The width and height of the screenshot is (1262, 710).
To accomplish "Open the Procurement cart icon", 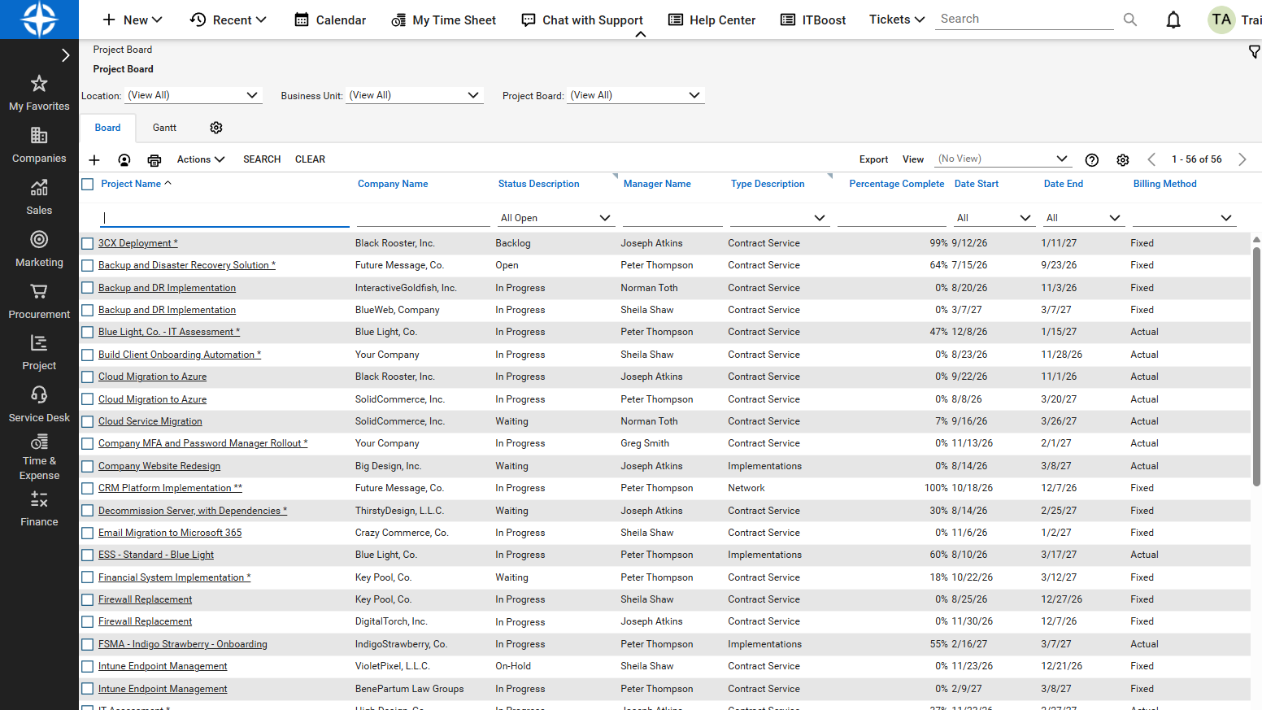I will (x=39, y=291).
